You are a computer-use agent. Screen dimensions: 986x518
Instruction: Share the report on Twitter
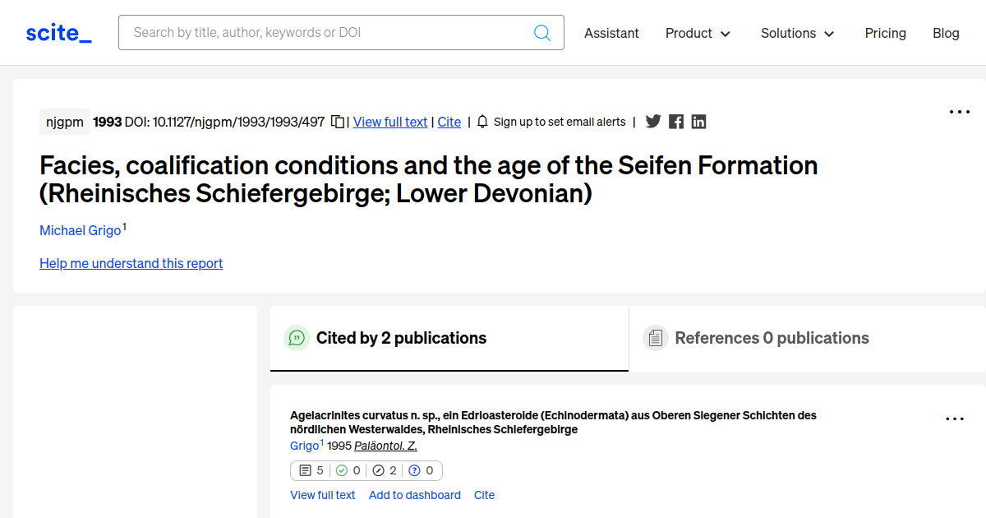tap(653, 121)
